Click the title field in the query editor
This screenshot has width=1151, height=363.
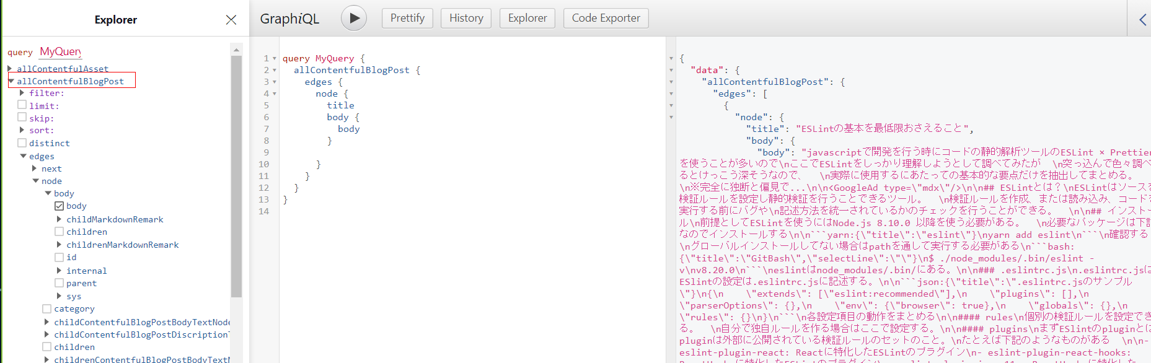click(x=341, y=105)
